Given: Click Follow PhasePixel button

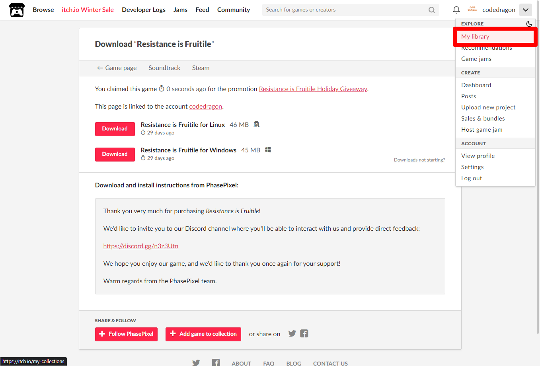Looking at the screenshot, I should coord(127,334).
